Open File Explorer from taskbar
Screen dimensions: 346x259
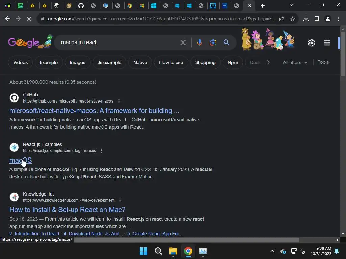(173, 251)
